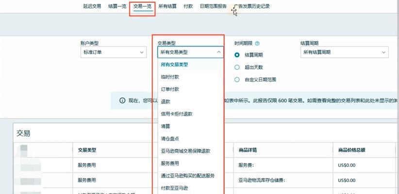Screen dimensions: 399x194
Task: Click 服务费用 in the second table row
Action: pyautogui.click(x=87, y=180)
